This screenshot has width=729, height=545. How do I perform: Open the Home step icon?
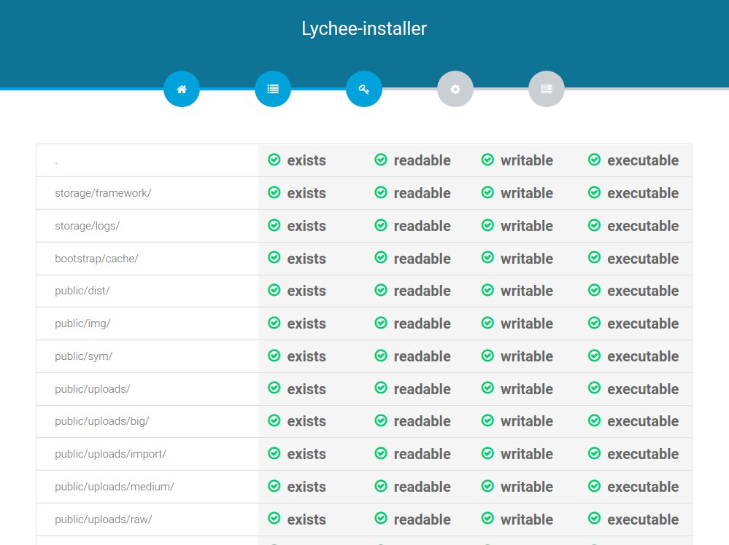(182, 89)
